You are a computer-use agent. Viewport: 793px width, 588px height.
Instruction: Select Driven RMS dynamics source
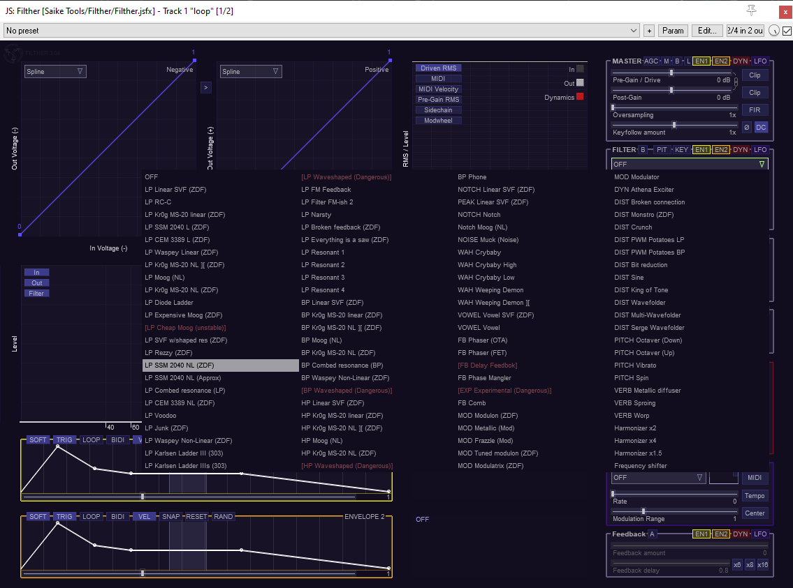click(x=439, y=68)
